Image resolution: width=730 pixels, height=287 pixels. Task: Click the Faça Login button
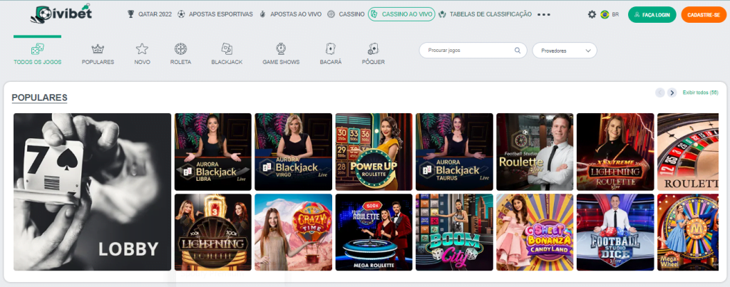coord(652,14)
